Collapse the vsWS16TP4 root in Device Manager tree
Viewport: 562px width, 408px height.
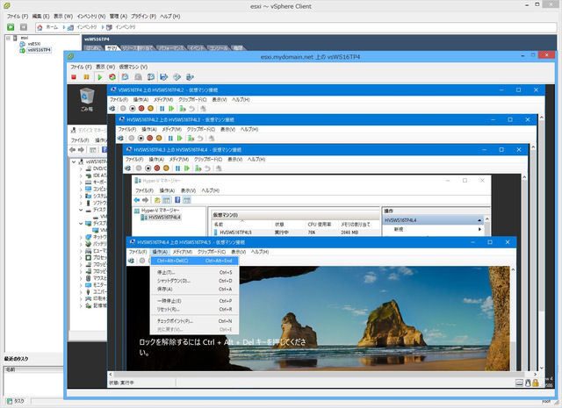pyautogui.click(x=74, y=162)
